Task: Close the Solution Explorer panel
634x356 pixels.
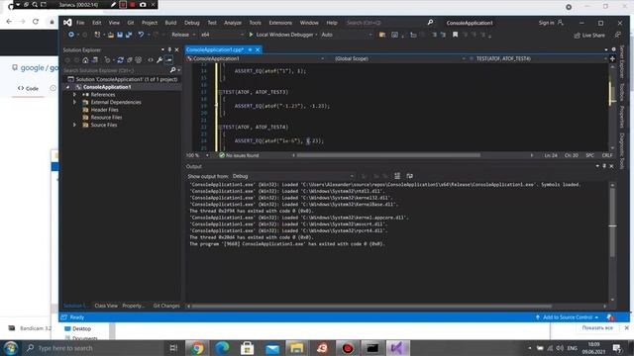Action: pos(176,50)
